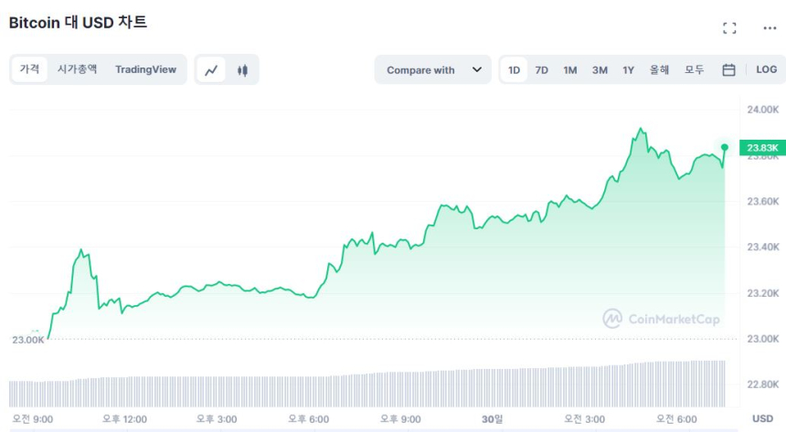Image resolution: width=786 pixels, height=432 pixels.
Task: Open fullscreen chart mode
Action: pyautogui.click(x=728, y=28)
